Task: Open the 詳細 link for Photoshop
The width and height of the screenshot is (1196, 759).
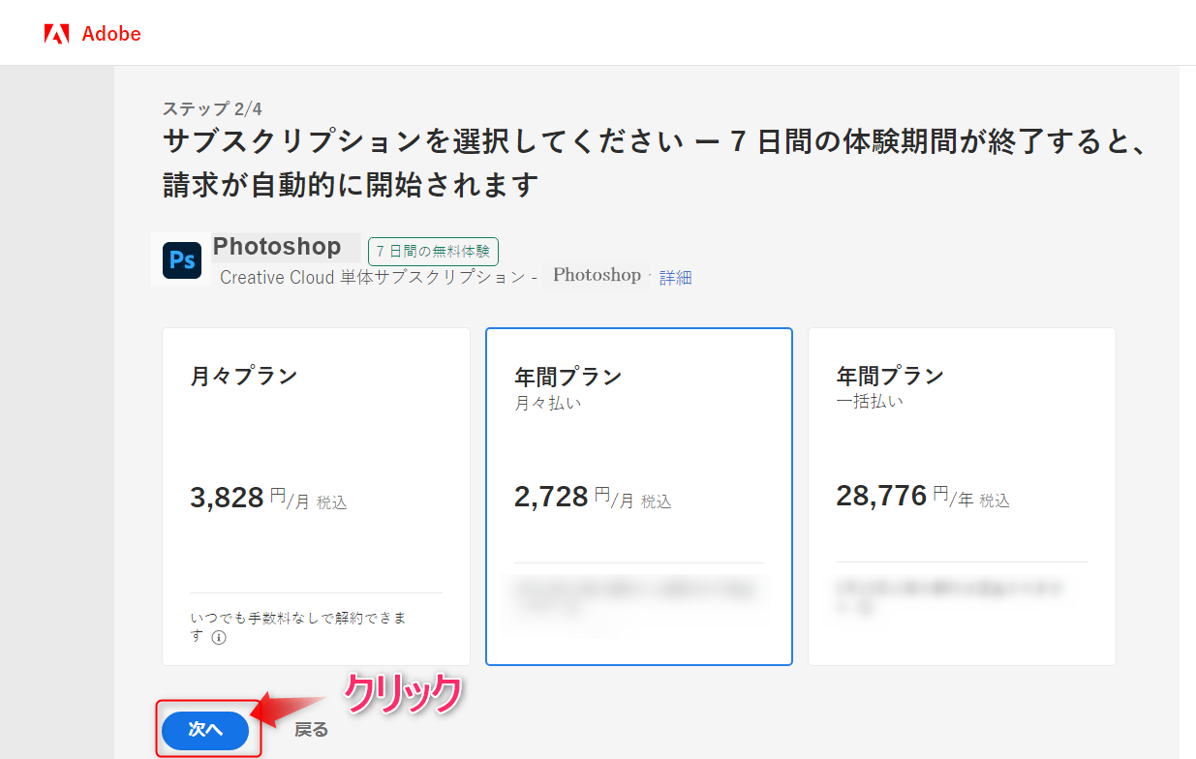Action: click(676, 278)
